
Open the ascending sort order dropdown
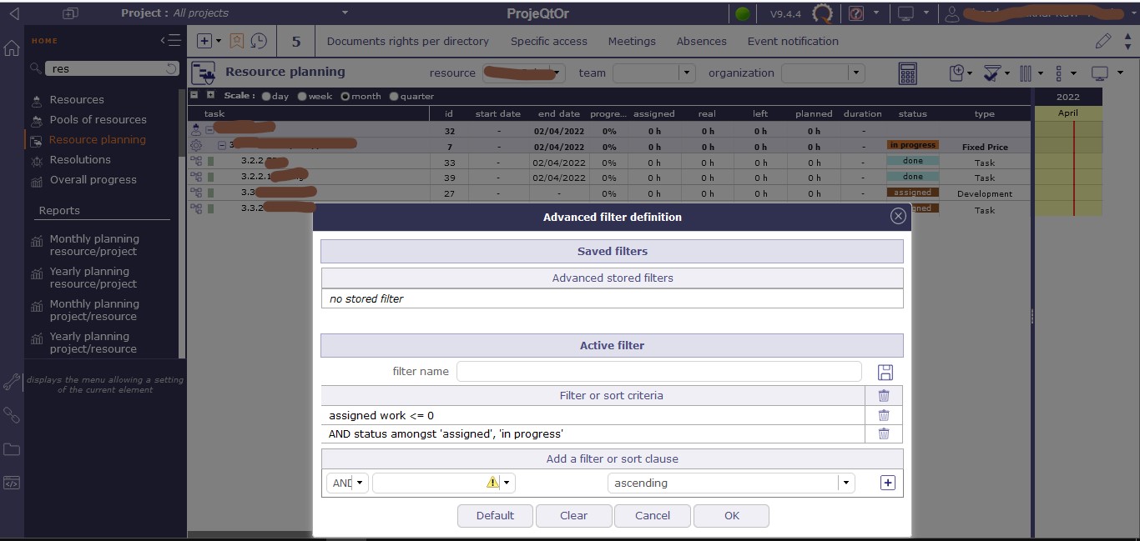pos(846,483)
